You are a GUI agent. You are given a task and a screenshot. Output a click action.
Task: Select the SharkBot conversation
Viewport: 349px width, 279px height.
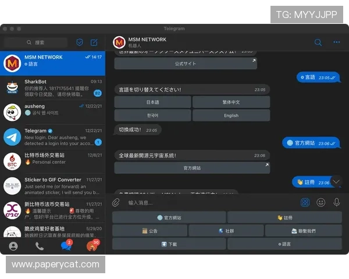click(53, 87)
